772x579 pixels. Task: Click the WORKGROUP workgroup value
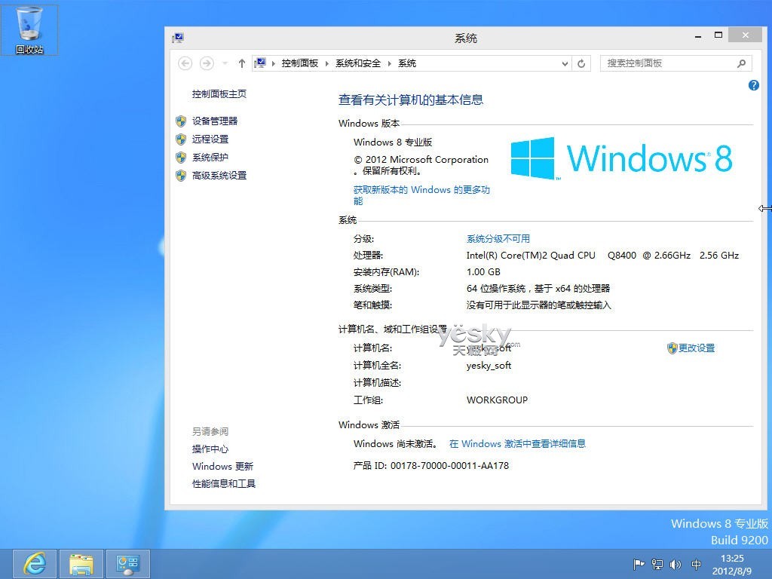(497, 400)
